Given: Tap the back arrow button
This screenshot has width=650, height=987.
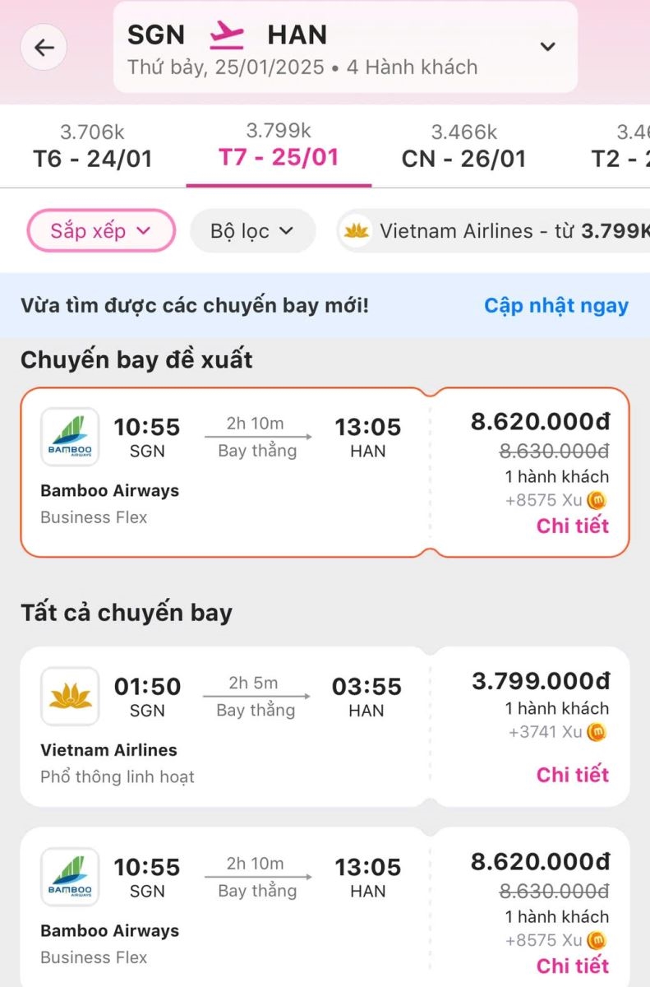Looking at the screenshot, I should click(44, 48).
